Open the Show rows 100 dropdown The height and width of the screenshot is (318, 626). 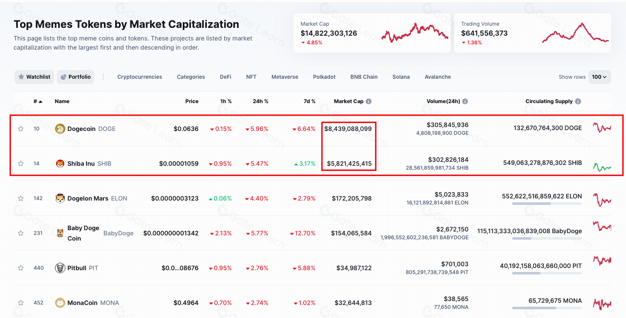click(x=599, y=77)
